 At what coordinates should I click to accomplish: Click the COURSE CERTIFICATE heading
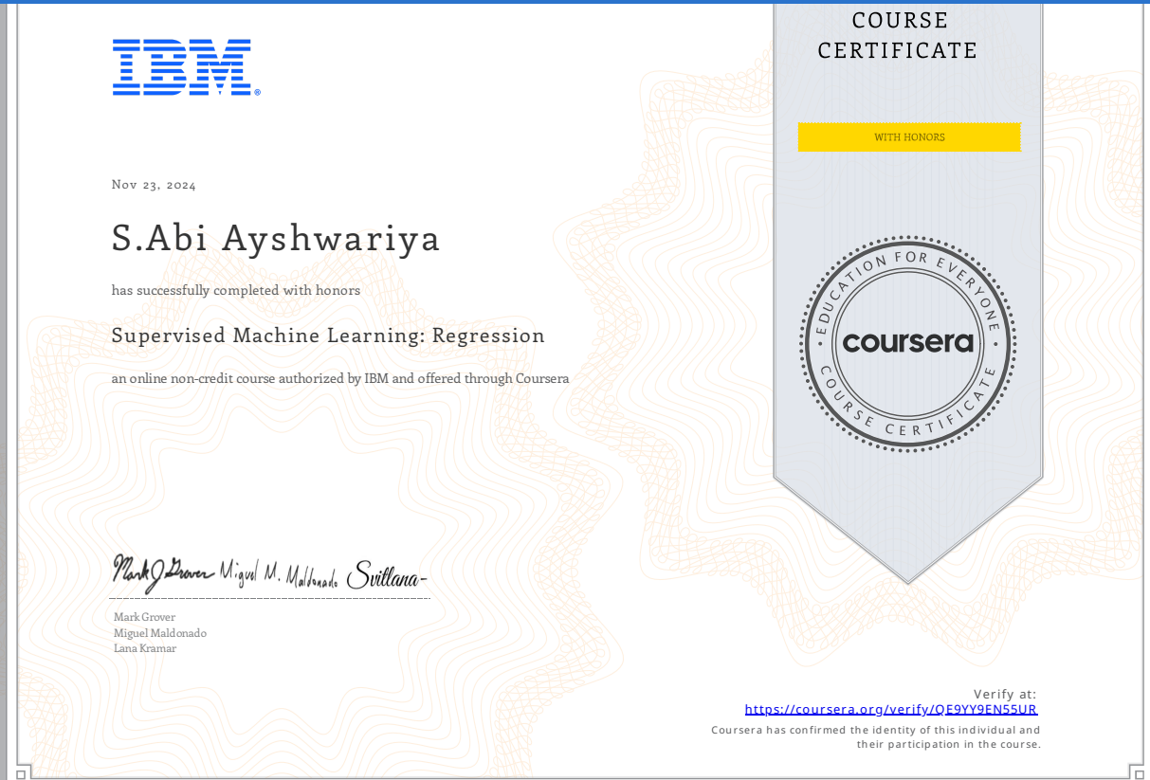click(898, 35)
